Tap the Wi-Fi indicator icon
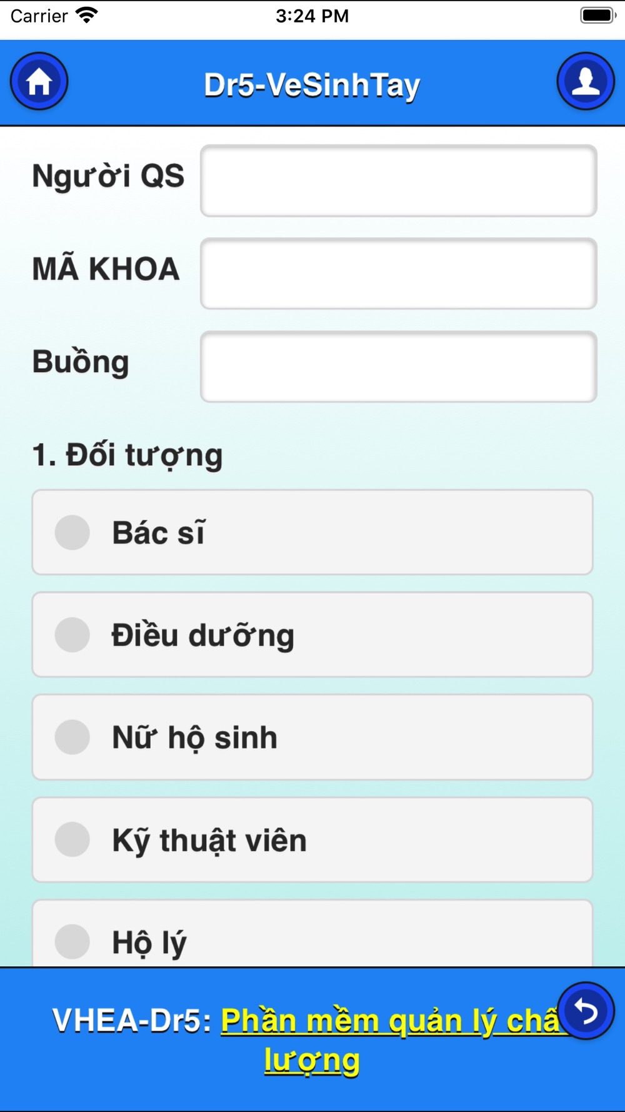Screen dimensions: 625x1112 87,15
